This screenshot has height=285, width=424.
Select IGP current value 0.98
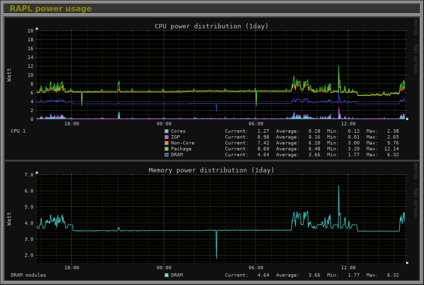coord(263,137)
